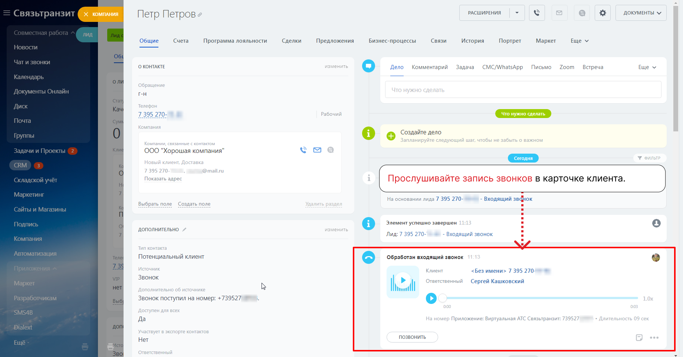Open Складской учёт in sidebar
The height and width of the screenshot is (357, 683).
[36, 180]
